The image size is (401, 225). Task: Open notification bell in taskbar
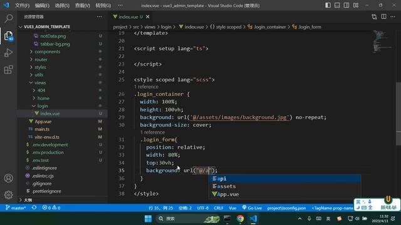(393, 219)
